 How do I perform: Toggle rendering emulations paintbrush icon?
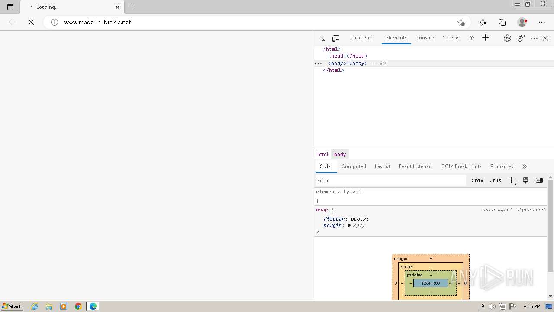pos(525,181)
